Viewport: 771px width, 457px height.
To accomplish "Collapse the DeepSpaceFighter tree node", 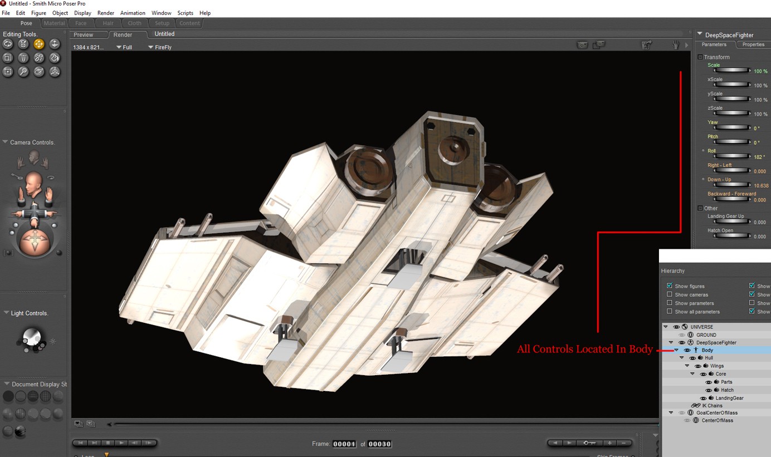I will click(671, 342).
